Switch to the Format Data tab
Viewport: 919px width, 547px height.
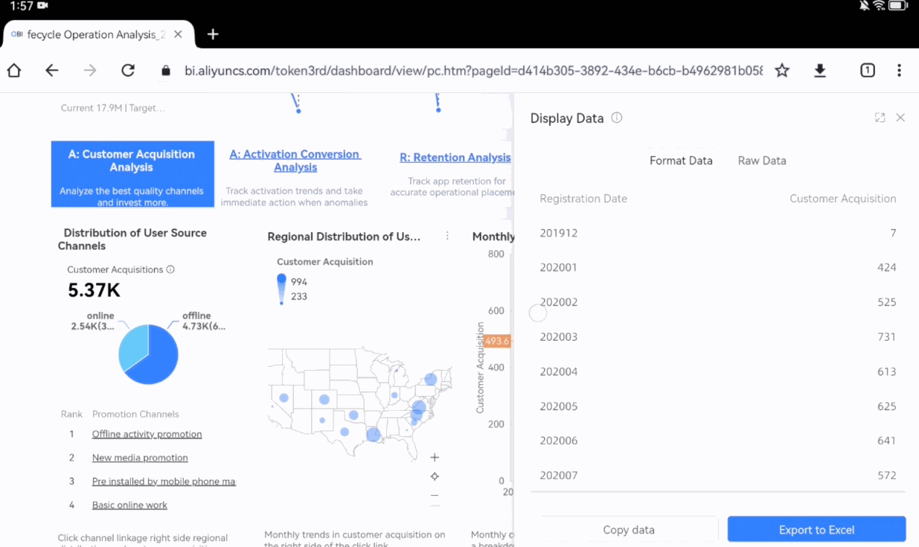click(681, 161)
